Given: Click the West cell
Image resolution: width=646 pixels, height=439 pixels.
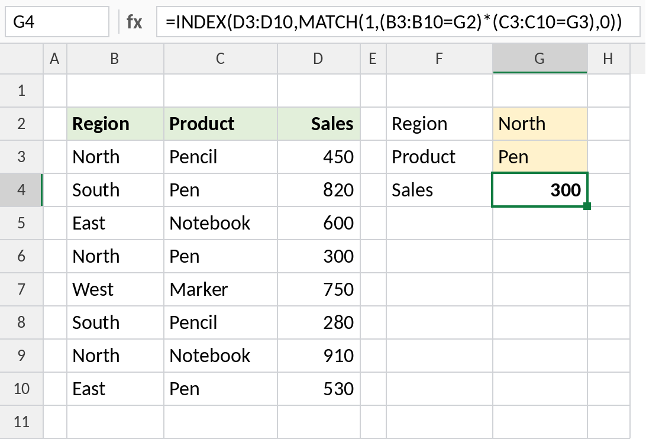Looking at the screenshot, I should pos(115,289).
